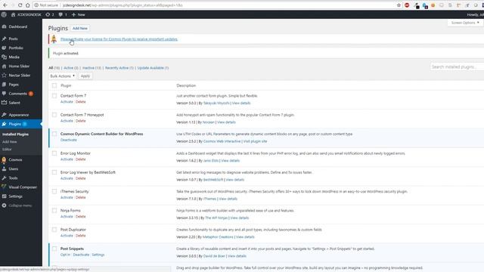Click the Pages icon in sidebar
Screen dimensions: 484x272
point(4,84)
